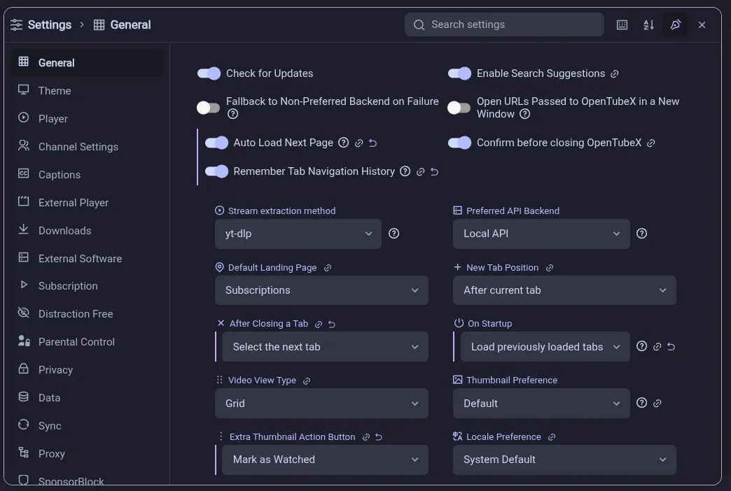The height and width of the screenshot is (491, 731).
Task: Click link icon beside Confirm before closing OpenTubeX
Action: point(650,143)
